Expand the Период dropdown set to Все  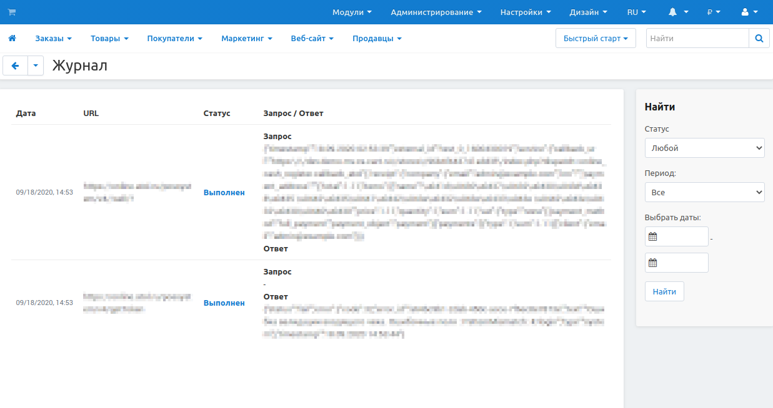pyautogui.click(x=704, y=192)
